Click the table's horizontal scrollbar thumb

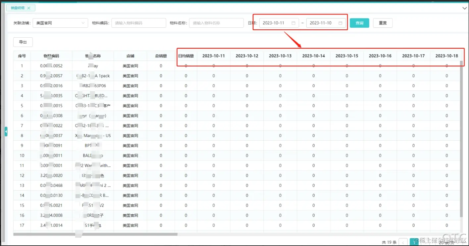tap(95, 234)
